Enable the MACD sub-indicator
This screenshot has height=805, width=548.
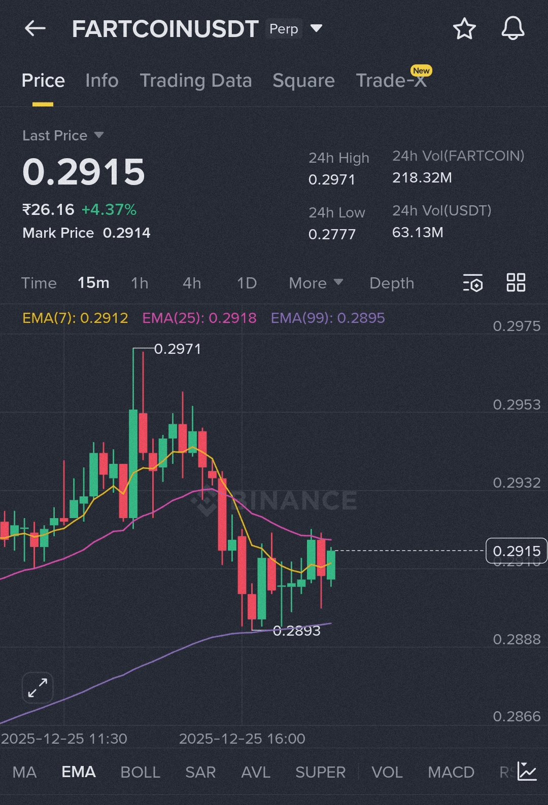pyautogui.click(x=451, y=772)
